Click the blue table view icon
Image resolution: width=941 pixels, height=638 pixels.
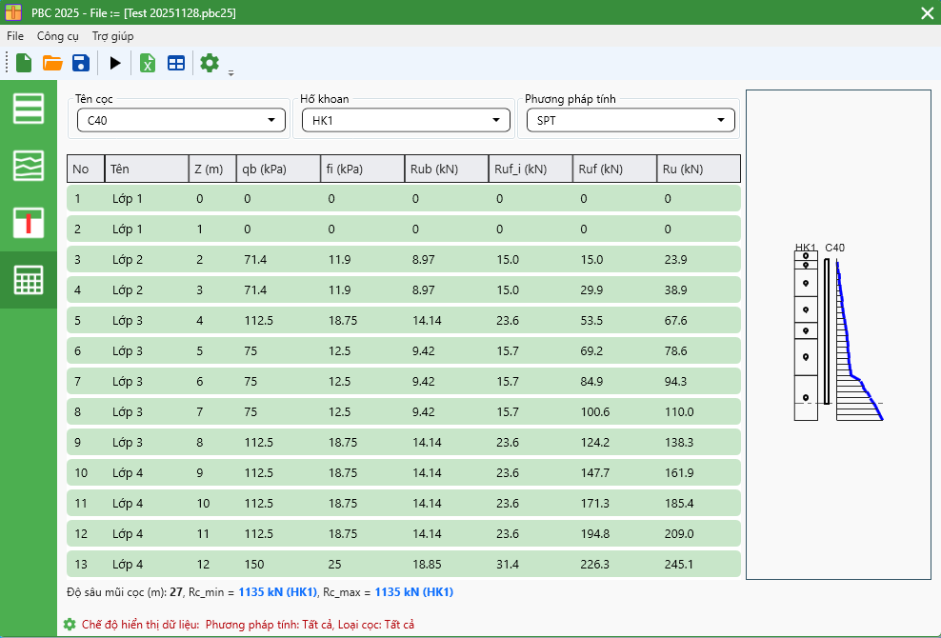176,63
